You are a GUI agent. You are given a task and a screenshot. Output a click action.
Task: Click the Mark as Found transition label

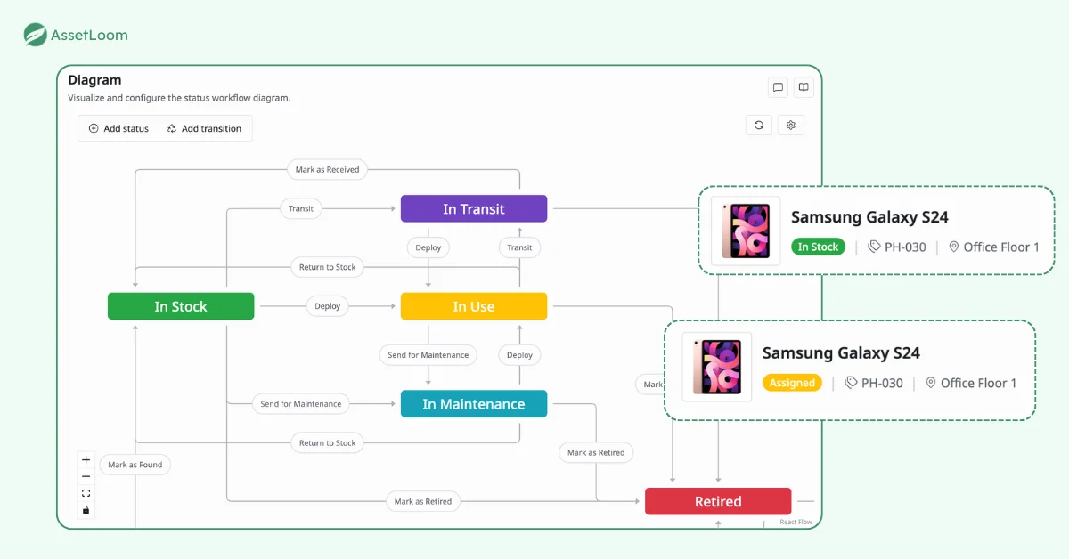(x=135, y=465)
